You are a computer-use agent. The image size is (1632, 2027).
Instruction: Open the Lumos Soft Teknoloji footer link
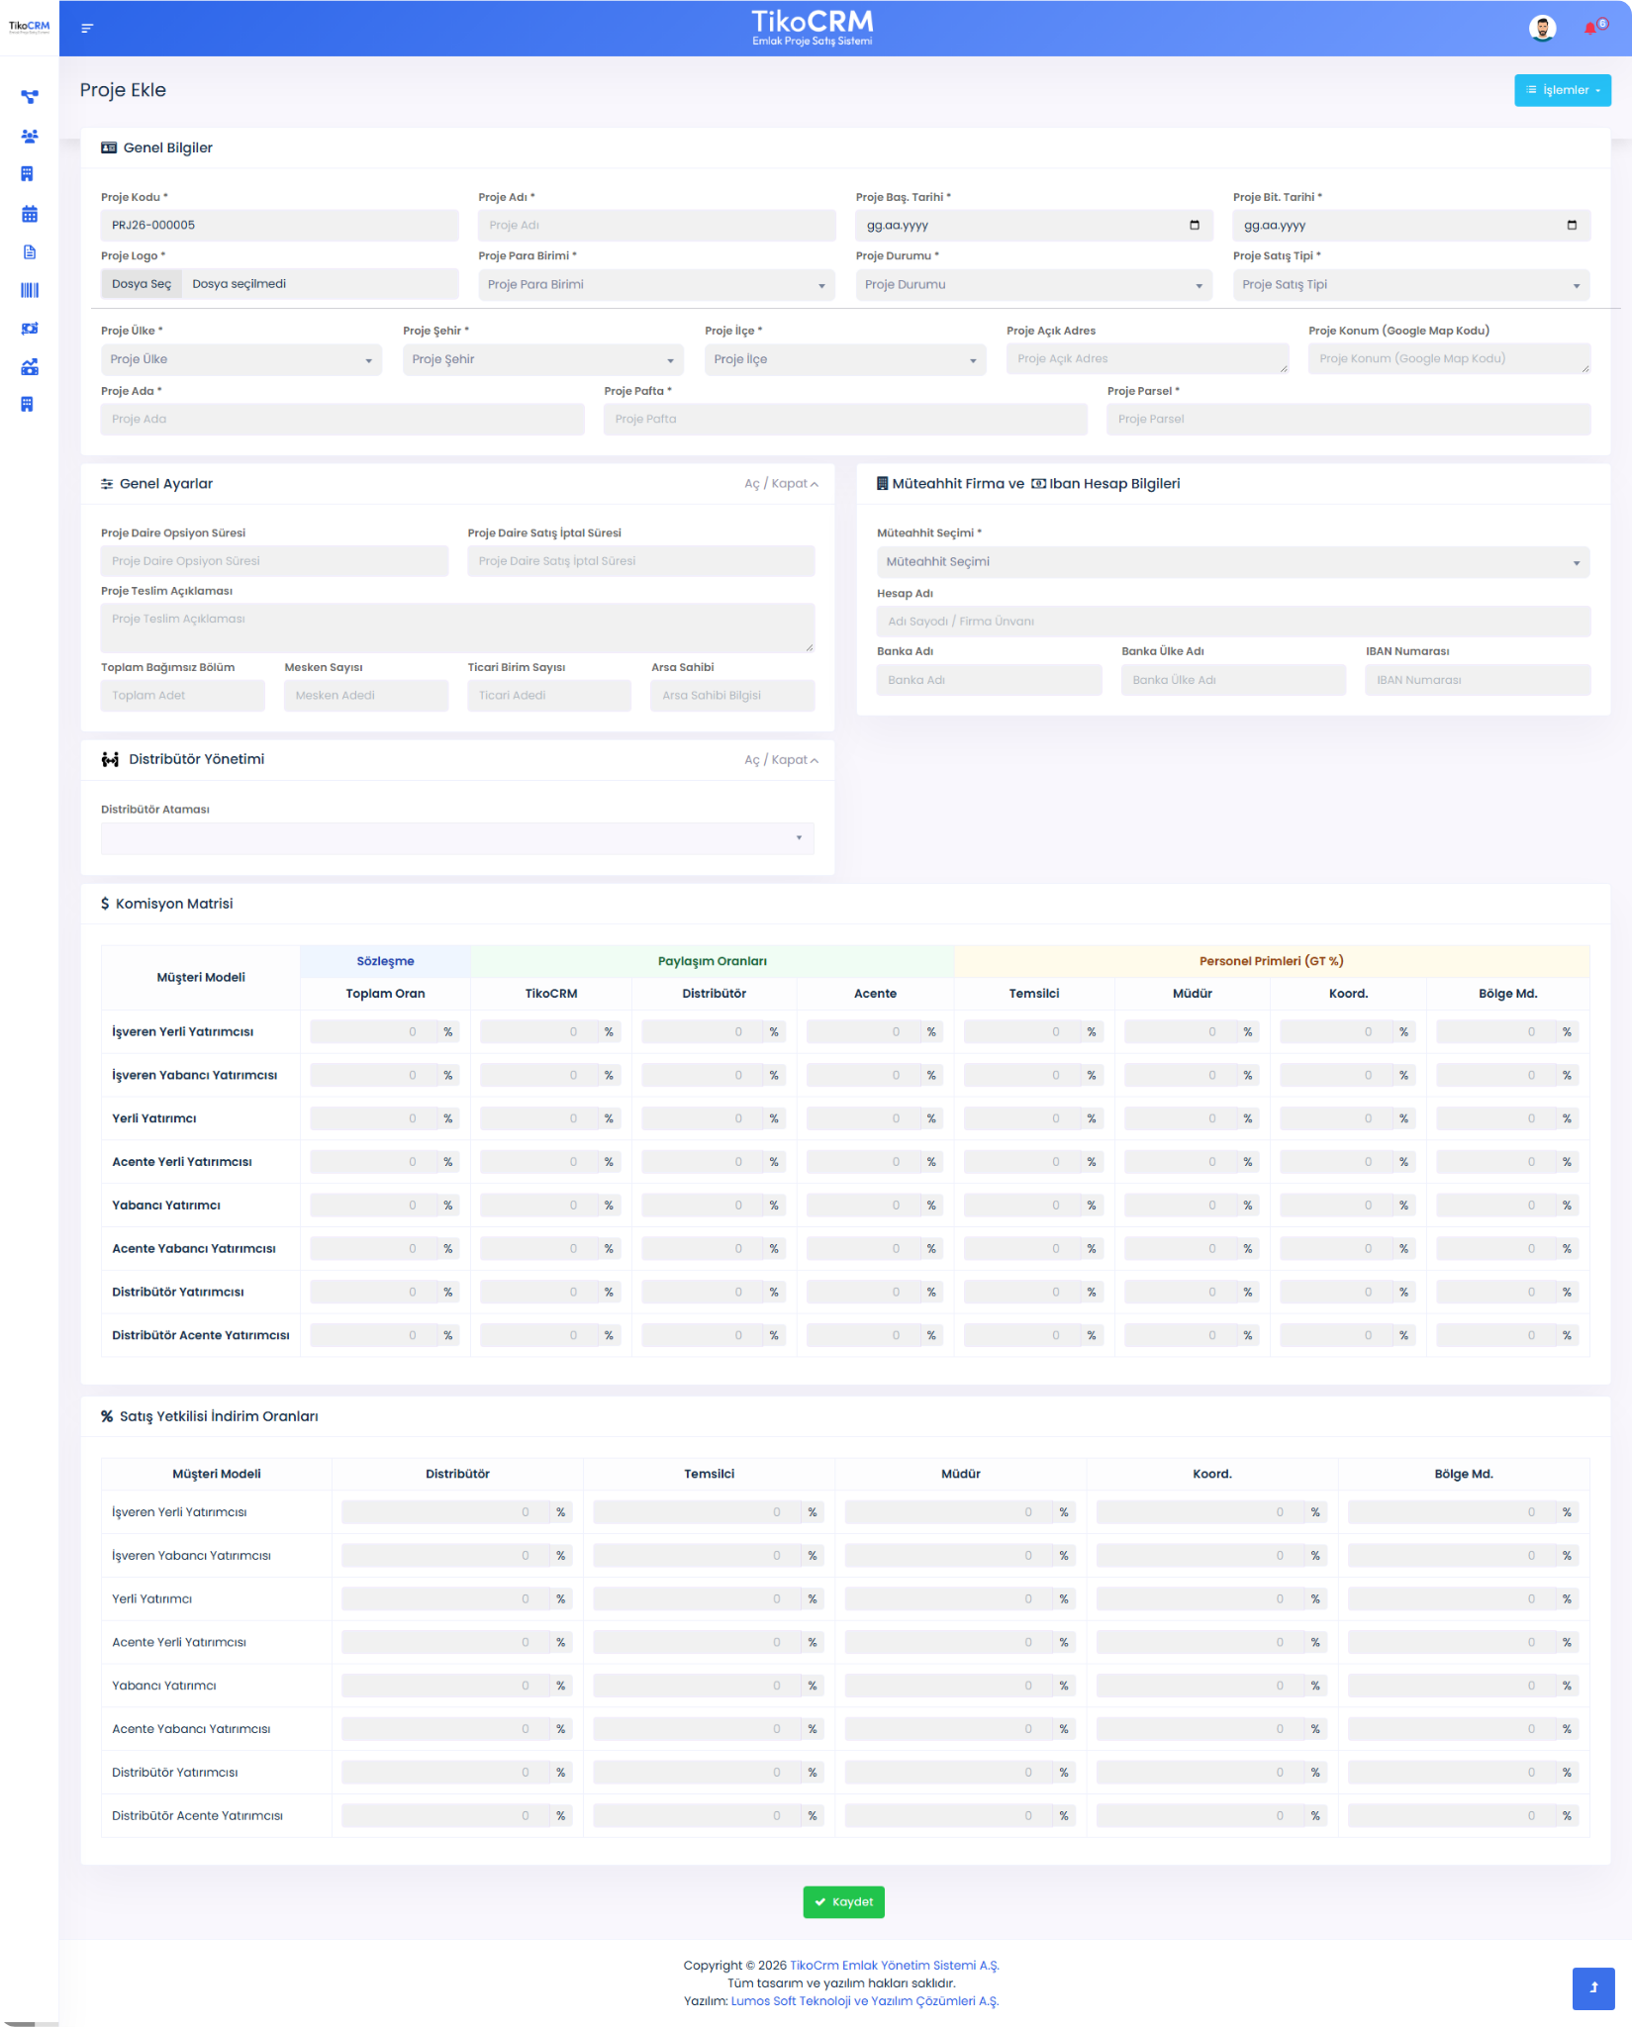864,2000
